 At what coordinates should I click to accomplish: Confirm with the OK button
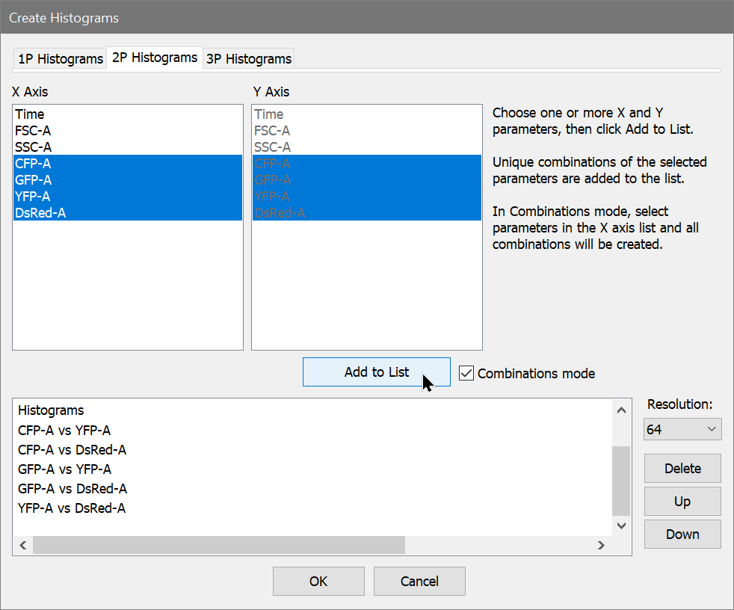(x=318, y=581)
